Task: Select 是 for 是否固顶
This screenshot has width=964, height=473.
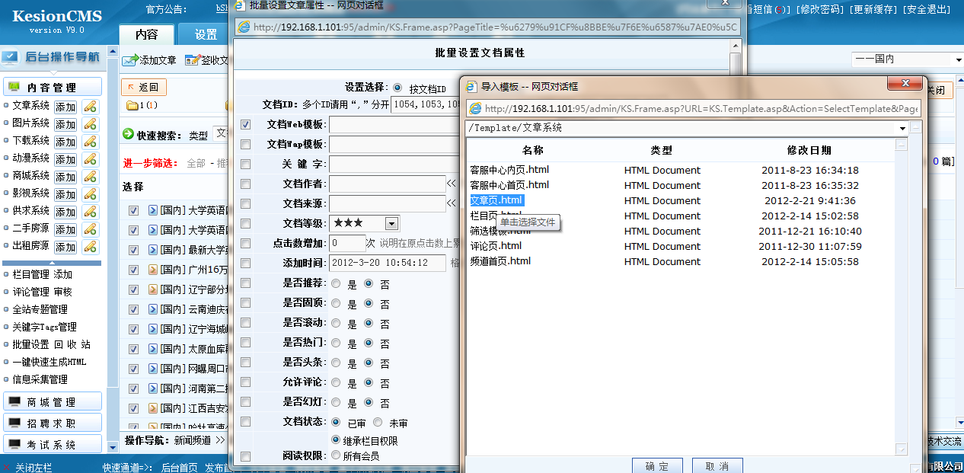Action: (x=336, y=304)
